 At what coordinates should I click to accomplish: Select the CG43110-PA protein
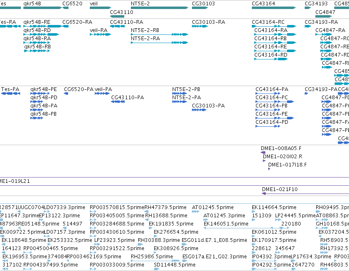pyautogui.click(x=118, y=102)
